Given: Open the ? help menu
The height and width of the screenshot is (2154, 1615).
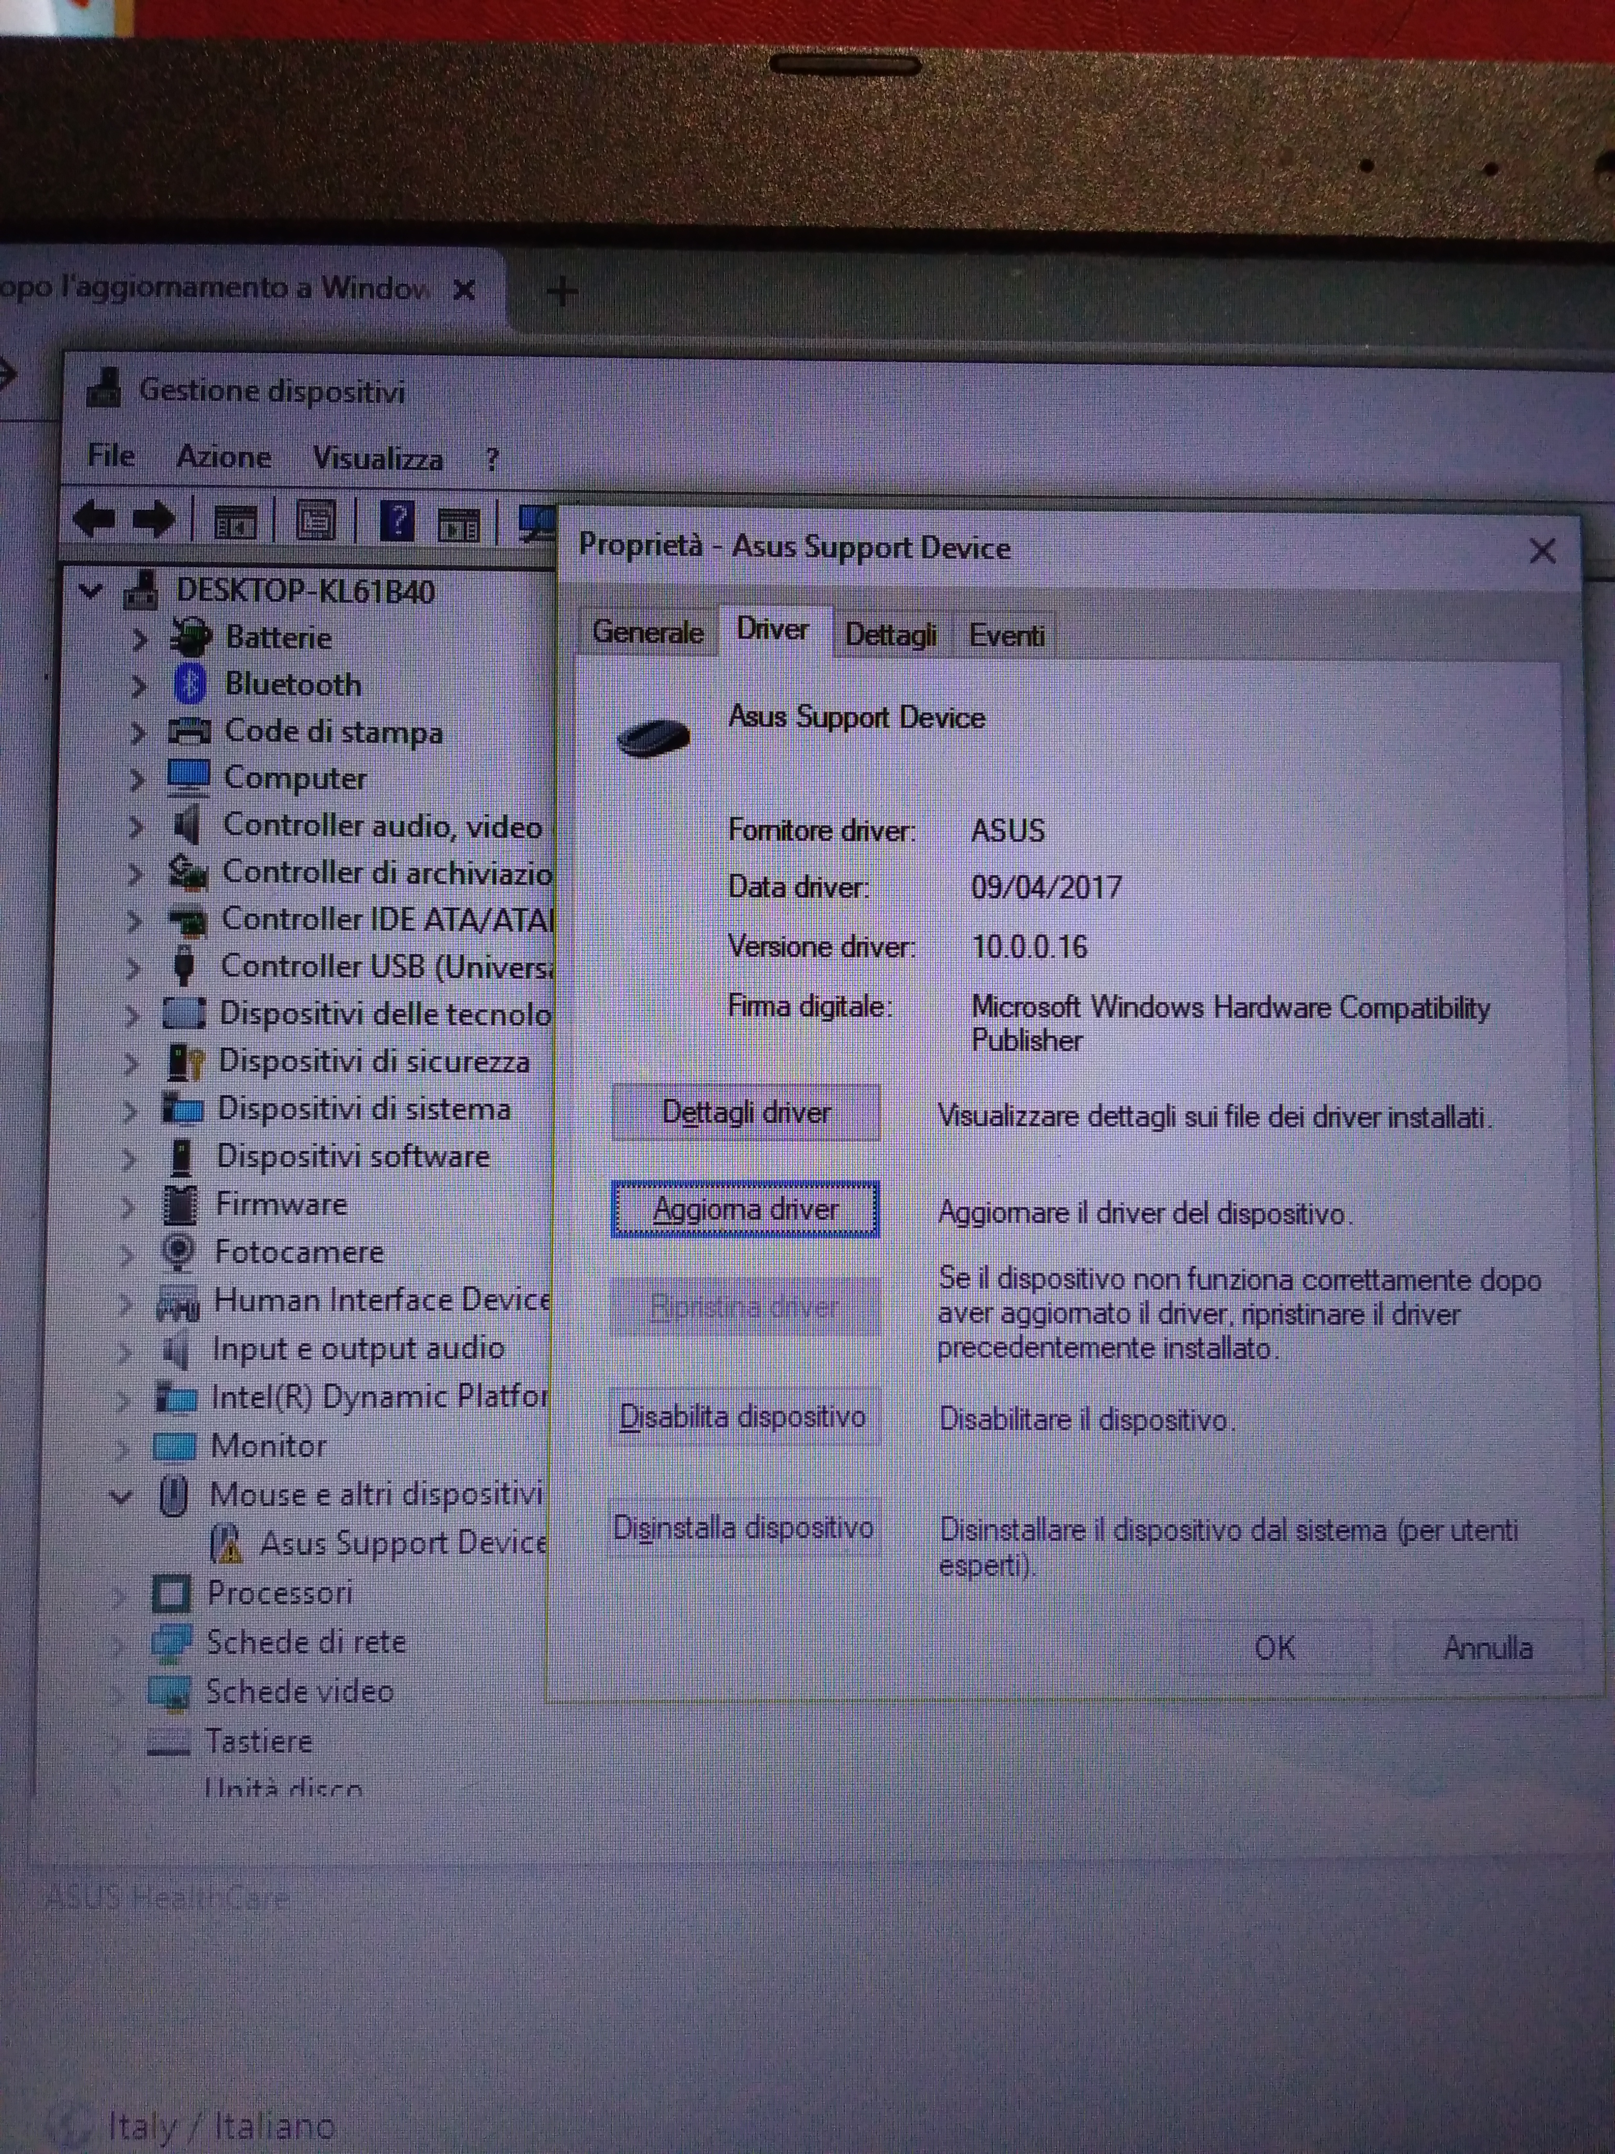Looking at the screenshot, I should tap(492, 460).
